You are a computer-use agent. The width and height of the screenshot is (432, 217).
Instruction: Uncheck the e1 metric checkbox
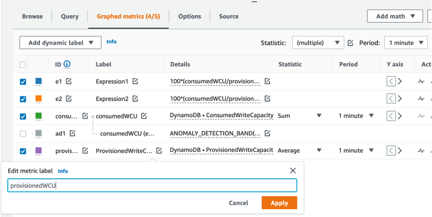[23, 81]
